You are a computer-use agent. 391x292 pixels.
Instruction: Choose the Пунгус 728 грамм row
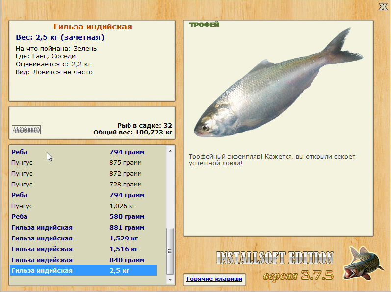pos(83,185)
